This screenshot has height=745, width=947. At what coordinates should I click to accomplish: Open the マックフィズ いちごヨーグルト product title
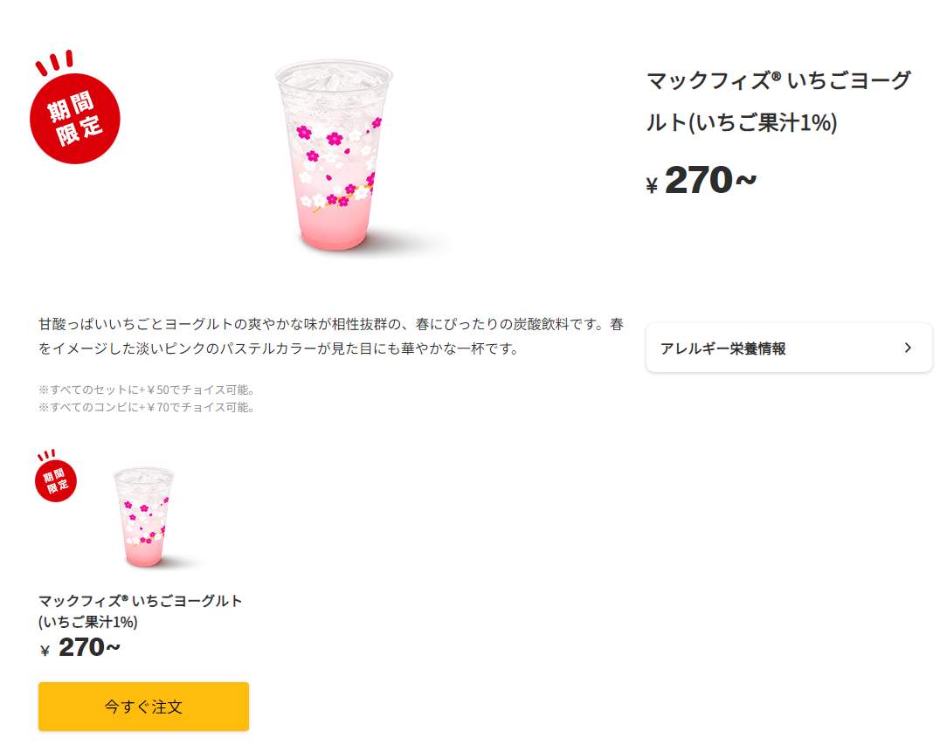click(x=776, y=100)
